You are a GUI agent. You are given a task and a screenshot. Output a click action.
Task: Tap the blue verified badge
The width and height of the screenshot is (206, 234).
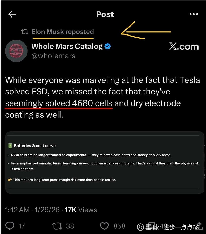[108, 47]
